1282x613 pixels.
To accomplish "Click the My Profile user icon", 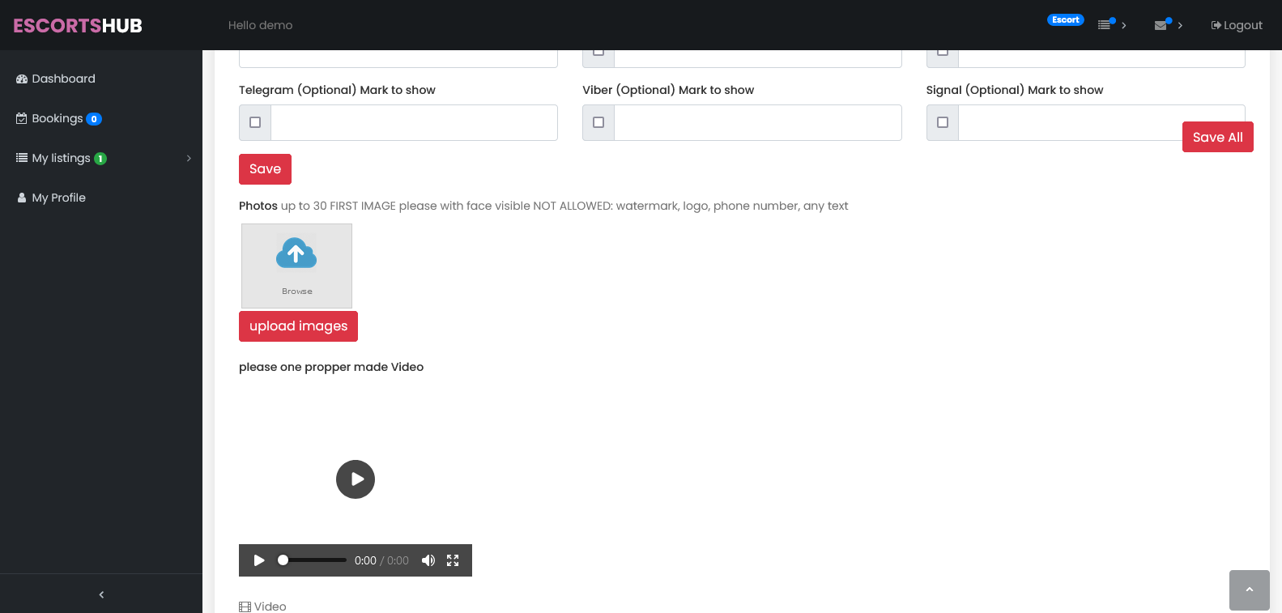I will pos(22,198).
